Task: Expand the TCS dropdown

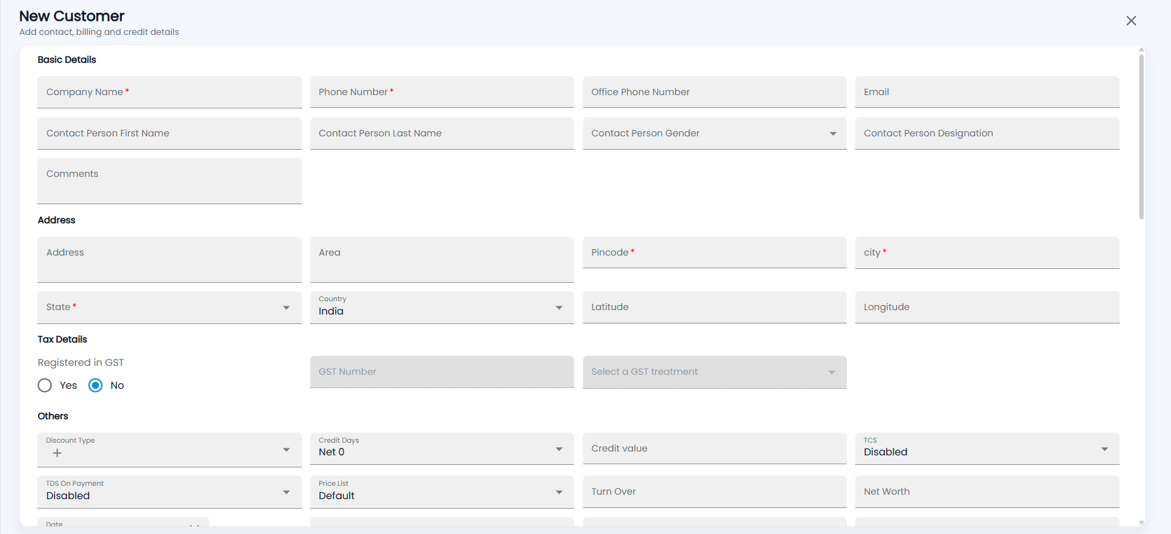Action: [987, 449]
